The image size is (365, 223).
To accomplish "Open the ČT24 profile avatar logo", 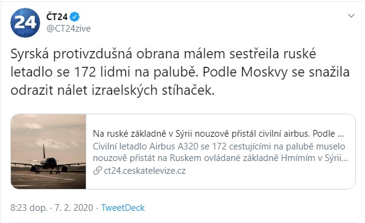I will [25, 22].
